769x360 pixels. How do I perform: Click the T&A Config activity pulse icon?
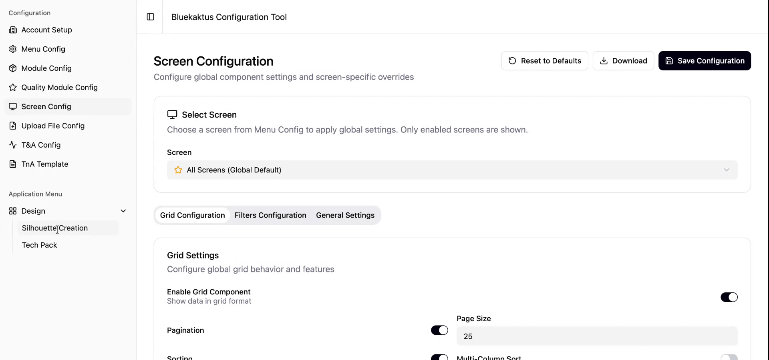[x=13, y=145]
